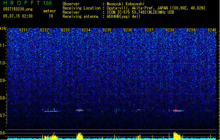
Task: Click the Receiving Location label
Action: point(81,8)
